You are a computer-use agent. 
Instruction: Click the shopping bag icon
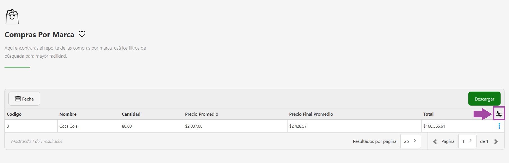click(12, 17)
